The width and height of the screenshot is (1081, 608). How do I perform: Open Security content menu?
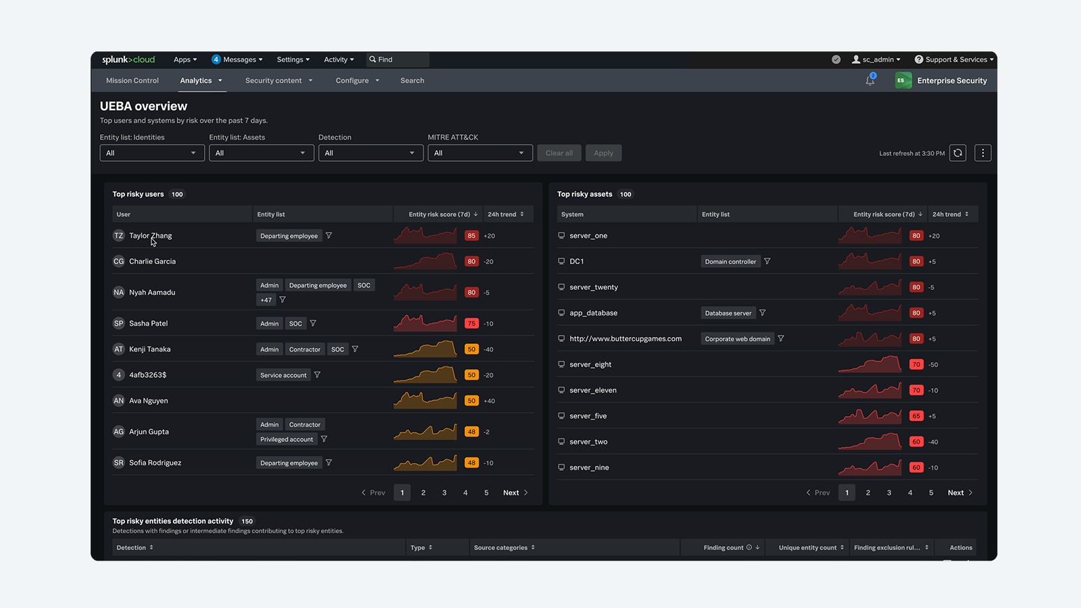[279, 80]
